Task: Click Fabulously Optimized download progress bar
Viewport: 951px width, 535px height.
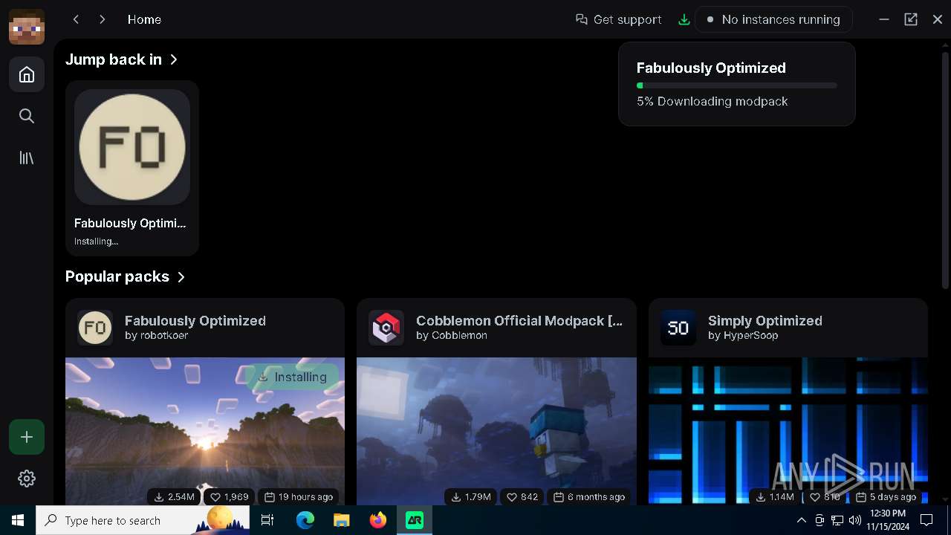Action: click(737, 85)
